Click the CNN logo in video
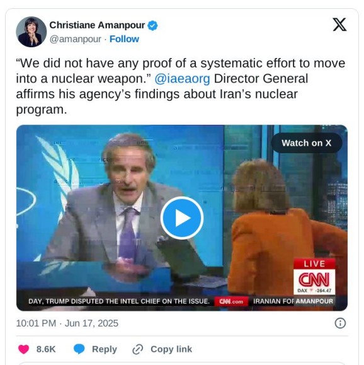This screenshot has width=364, height=365. (x=314, y=279)
